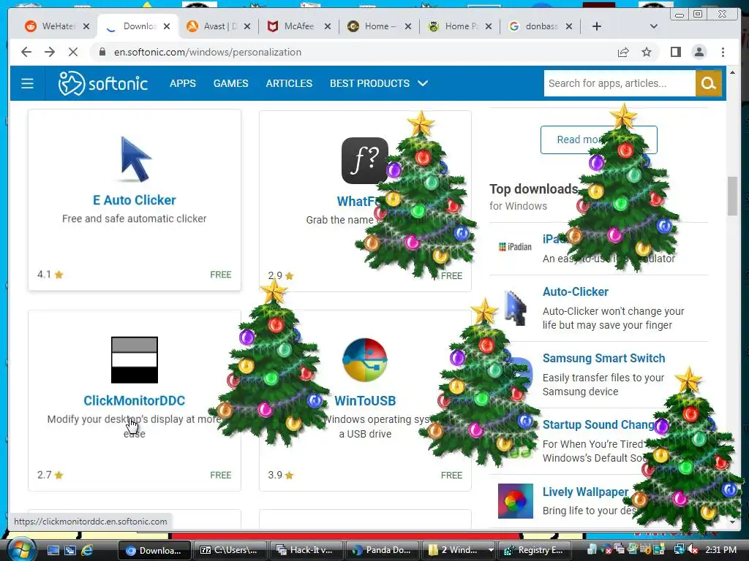The width and height of the screenshot is (749, 561).
Task: Open the Games menu item
Action: pyautogui.click(x=230, y=83)
